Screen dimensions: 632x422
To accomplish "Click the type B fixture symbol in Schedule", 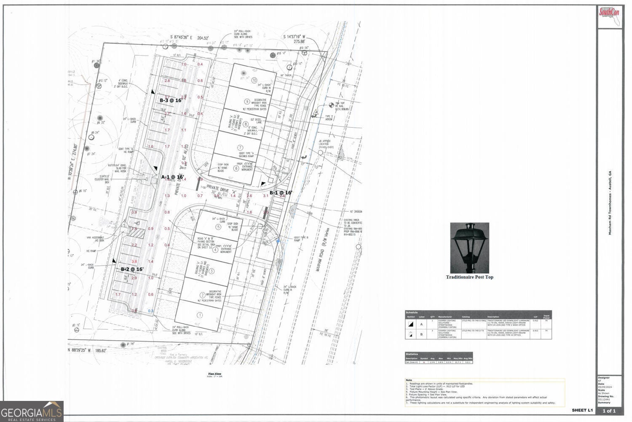I will 410,334.
